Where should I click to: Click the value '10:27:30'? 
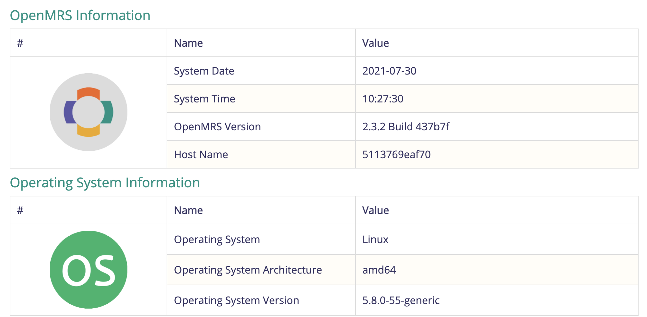383,99
